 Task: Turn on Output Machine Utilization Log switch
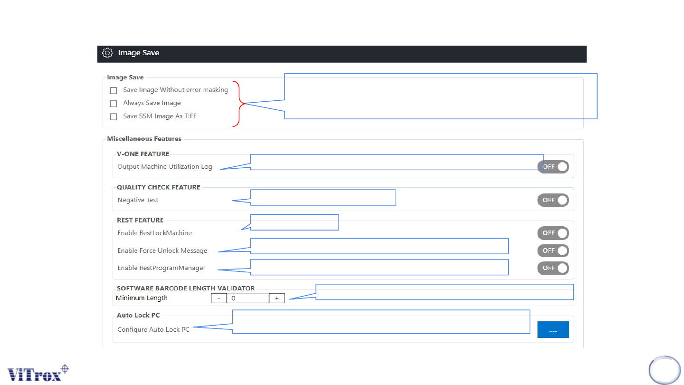coord(553,167)
